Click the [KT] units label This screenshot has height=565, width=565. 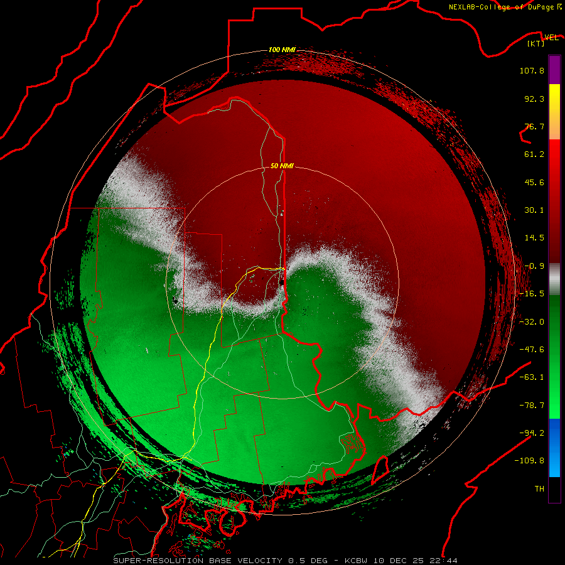tap(536, 43)
